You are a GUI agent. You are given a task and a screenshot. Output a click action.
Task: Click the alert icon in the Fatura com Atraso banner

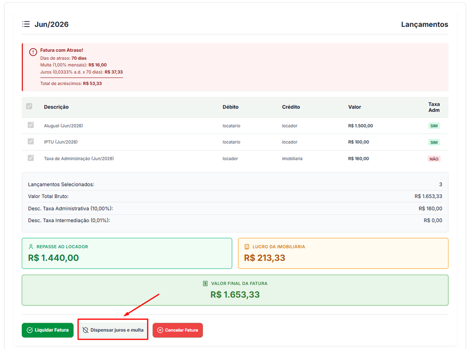point(33,52)
